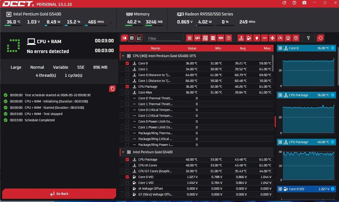Click the 'CPU GT Cores (Graphi...' row

(x=196, y=171)
